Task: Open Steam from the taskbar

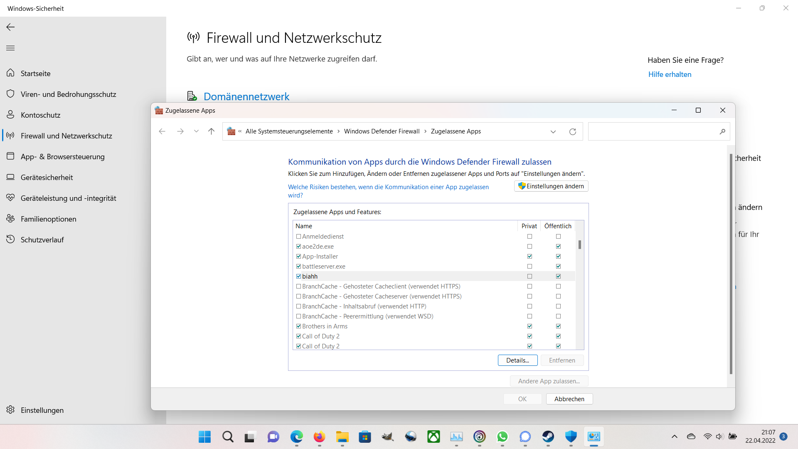Action: (548, 437)
